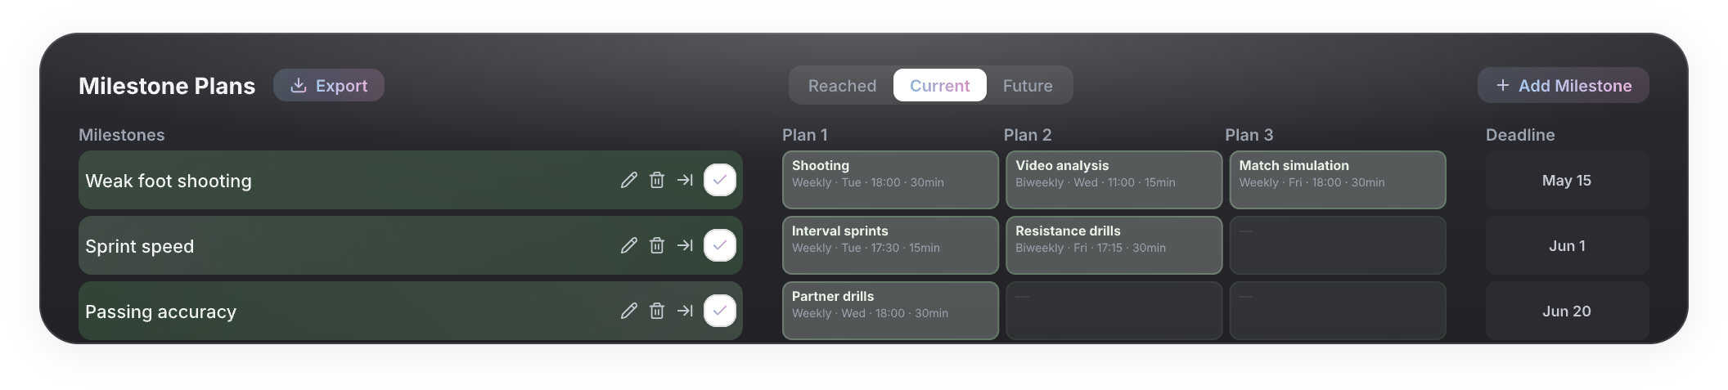
Task: Switch to the Reached tab
Action: [842, 85]
